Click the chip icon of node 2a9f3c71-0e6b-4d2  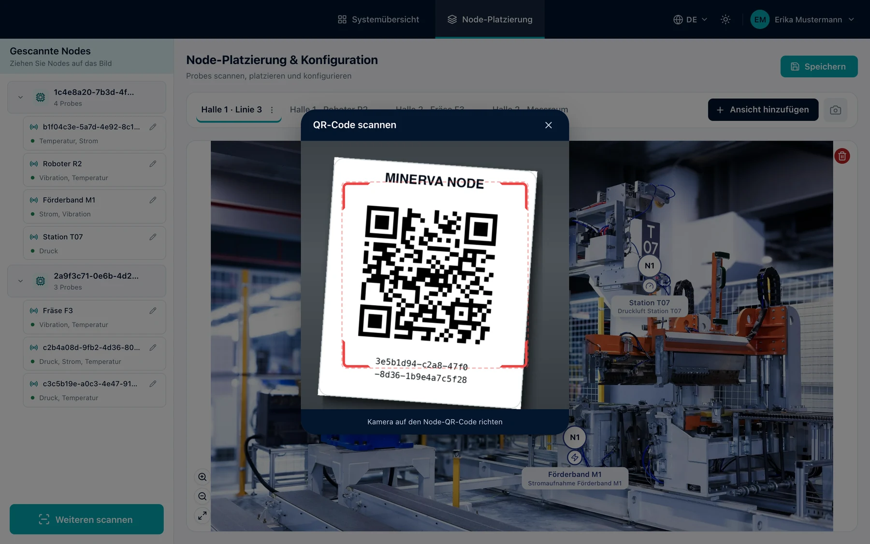click(x=41, y=281)
